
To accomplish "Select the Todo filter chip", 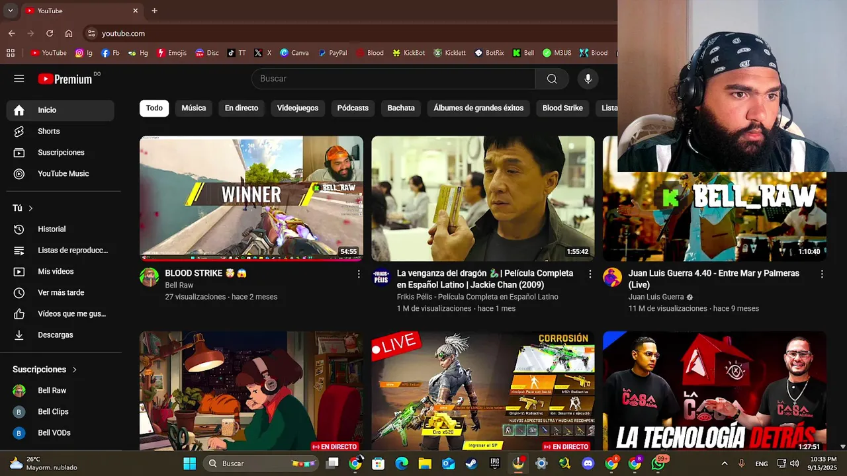I will [x=154, y=108].
